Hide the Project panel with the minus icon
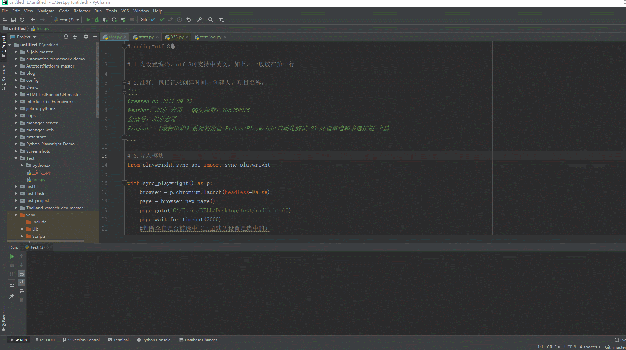Screen dimensions: 626x350 [x=95, y=37]
